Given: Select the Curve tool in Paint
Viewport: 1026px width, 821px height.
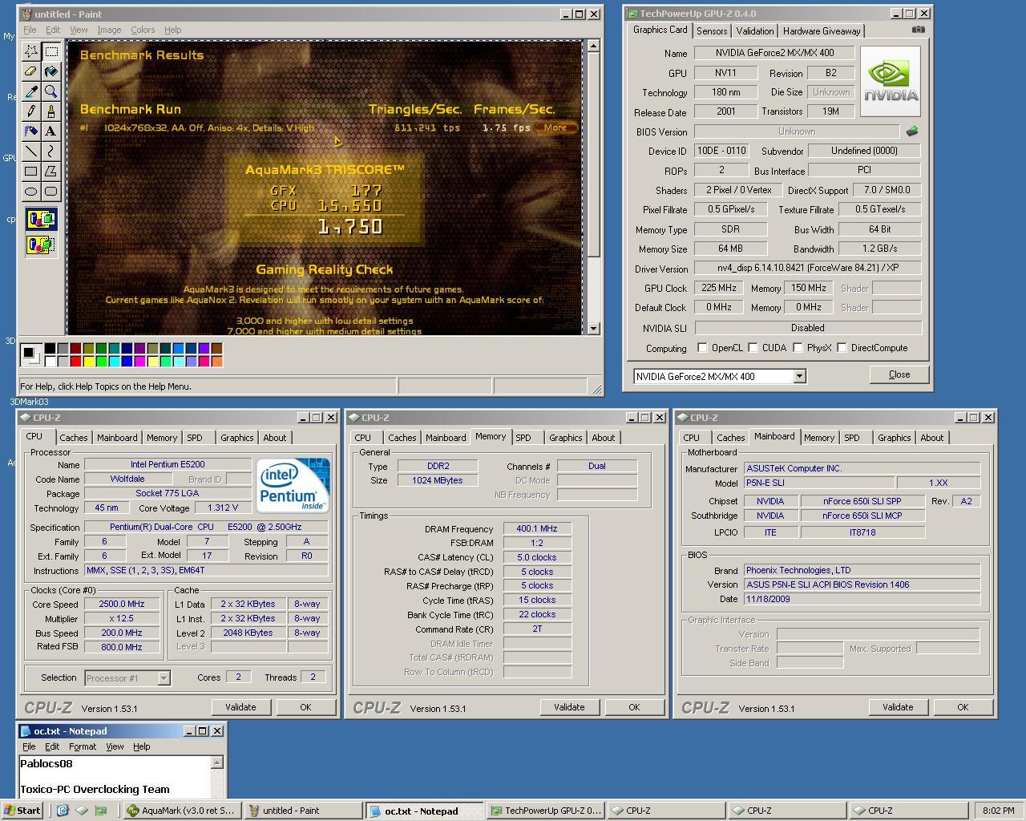Looking at the screenshot, I should pos(51,151).
